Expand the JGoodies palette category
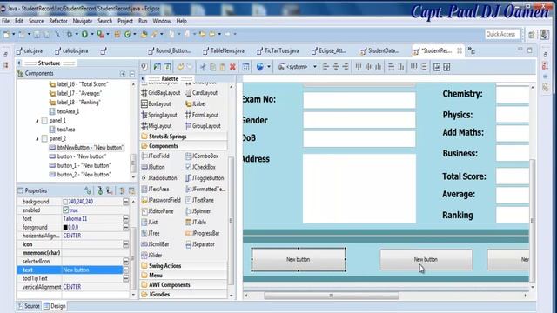The image size is (557, 313). pos(184,294)
